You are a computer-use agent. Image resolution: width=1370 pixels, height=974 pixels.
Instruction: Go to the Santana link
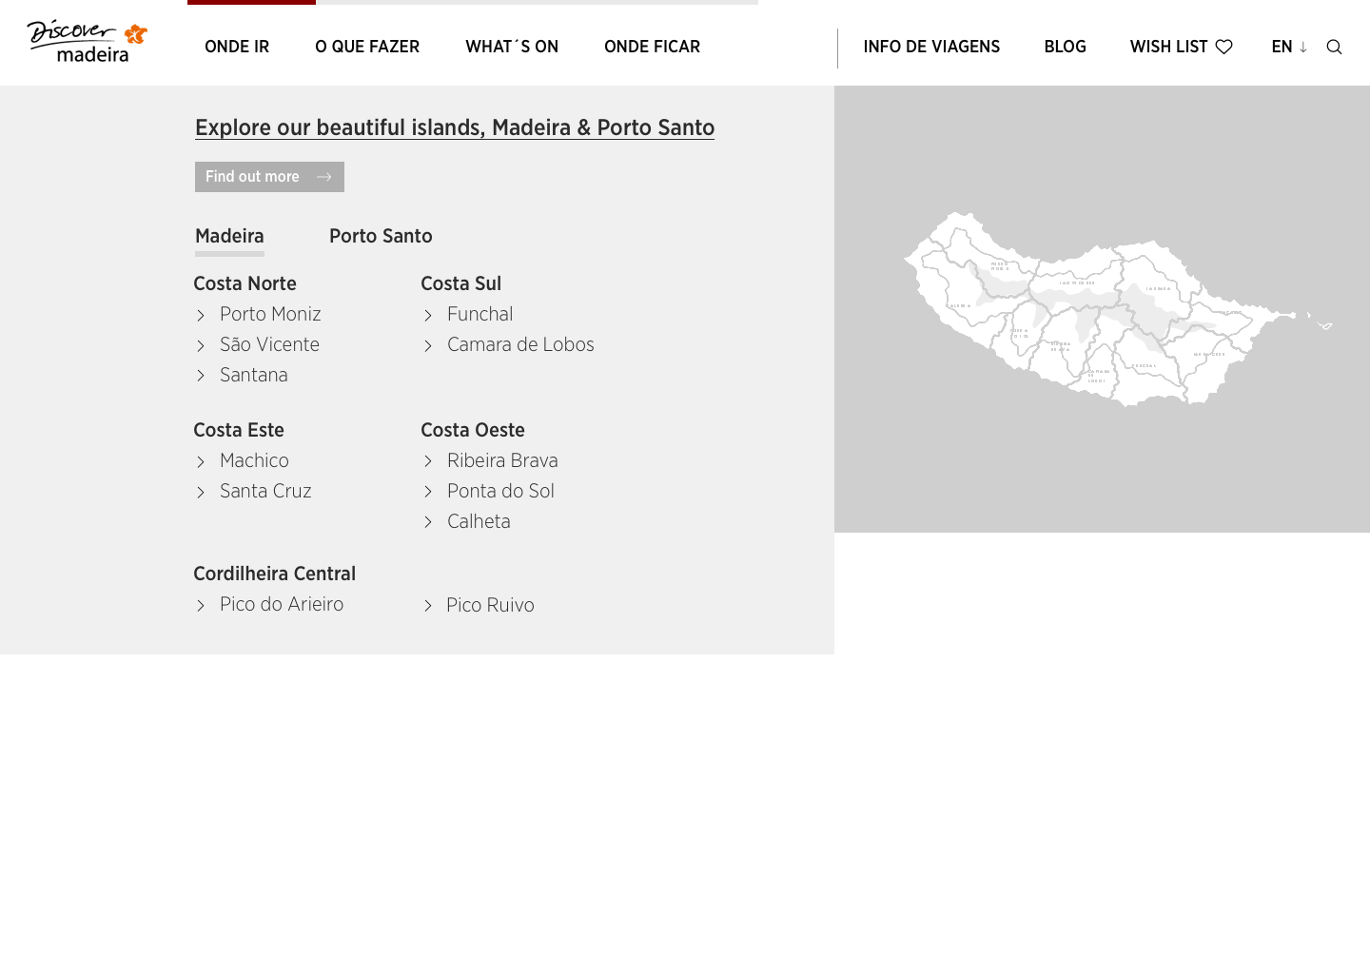tap(253, 375)
